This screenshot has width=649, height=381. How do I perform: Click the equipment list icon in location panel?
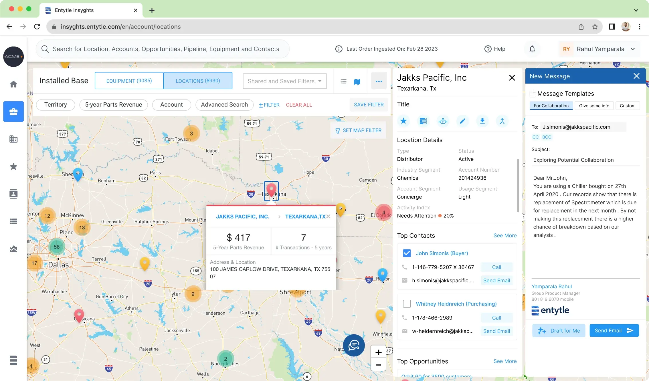tap(423, 121)
